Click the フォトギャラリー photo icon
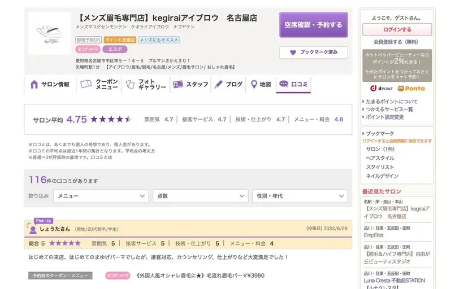The height and width of the screenshot is (289, 468). [x=129, y=84]
